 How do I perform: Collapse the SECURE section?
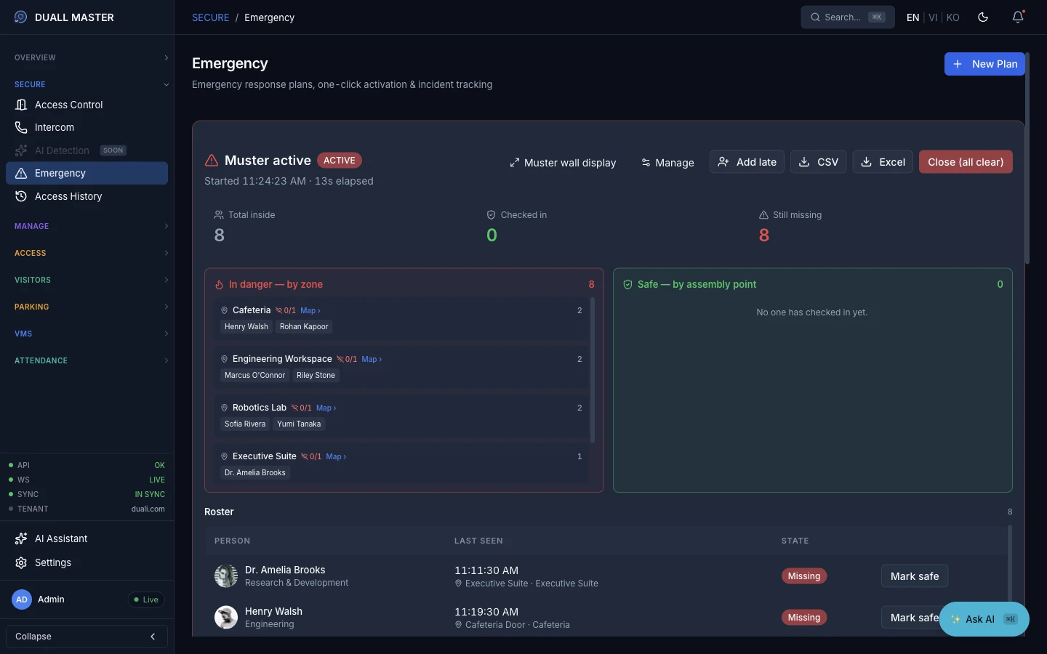coord(87,84)
